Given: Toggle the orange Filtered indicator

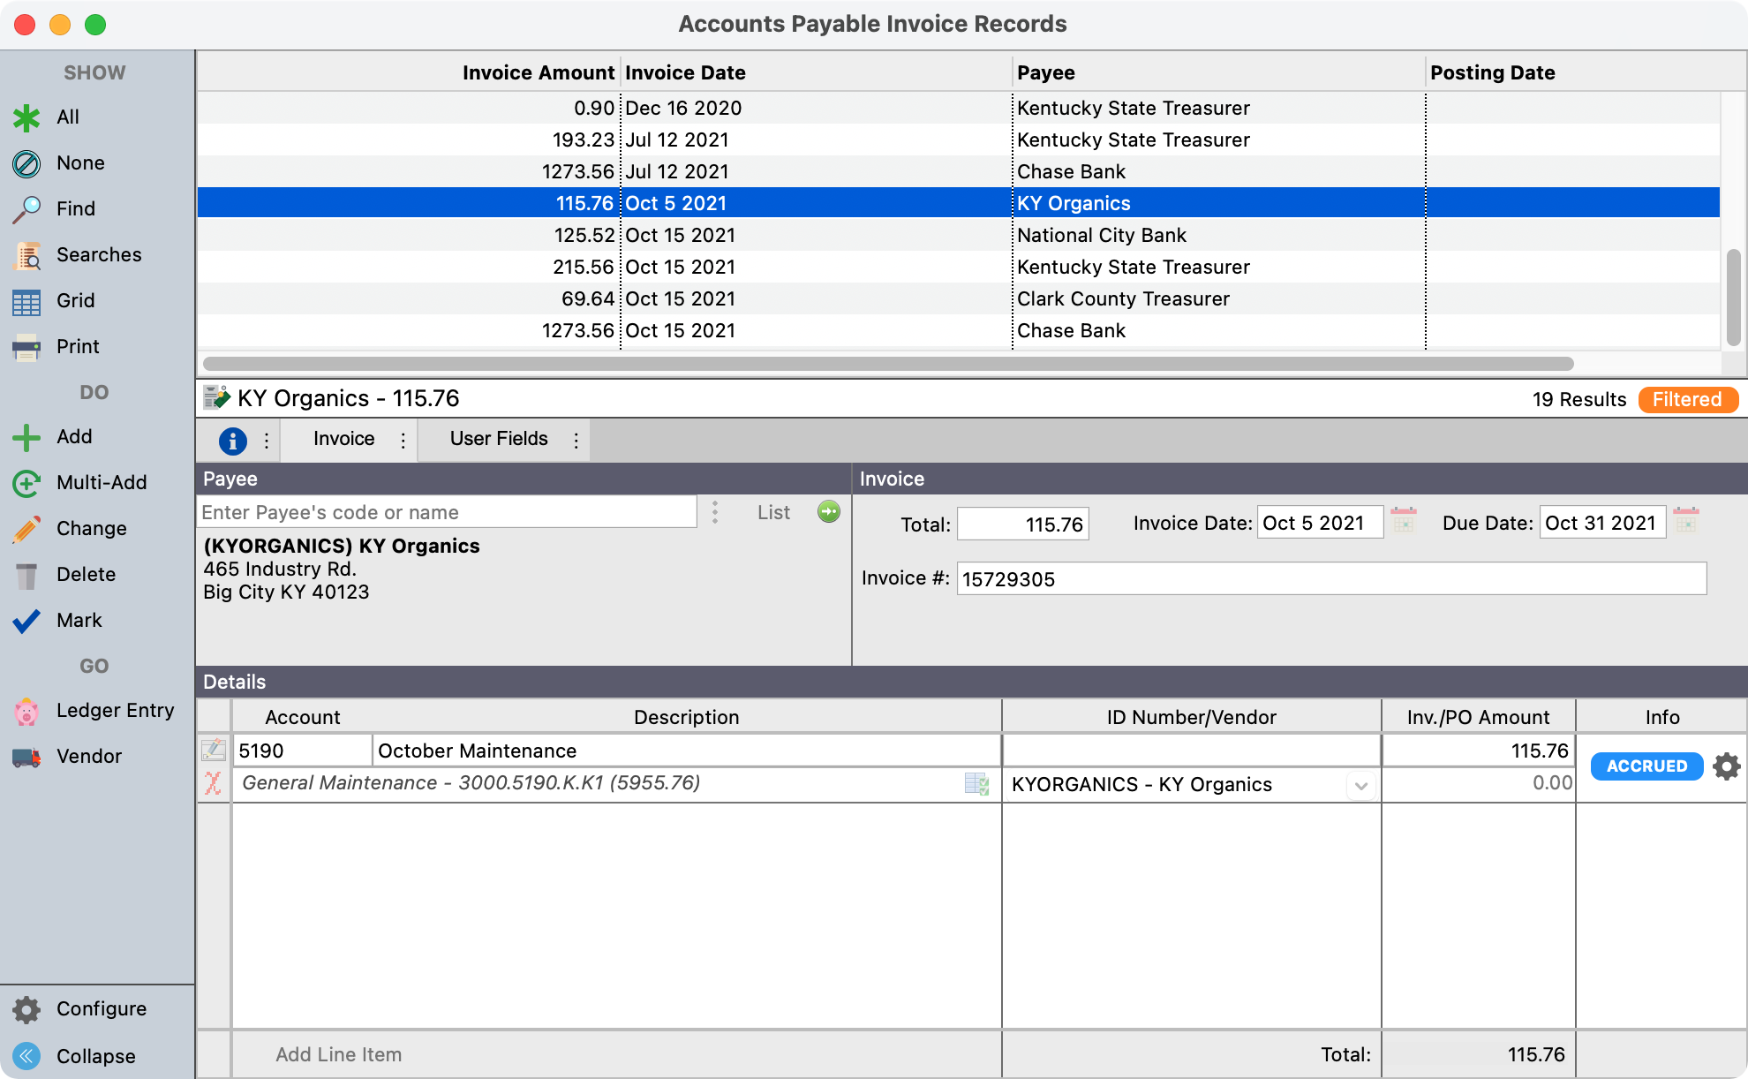Looking at the screenshot, I should point(1687,400).
